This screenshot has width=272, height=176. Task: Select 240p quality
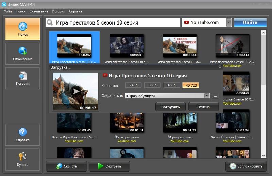pyautogui.click(x=133, y=85)
